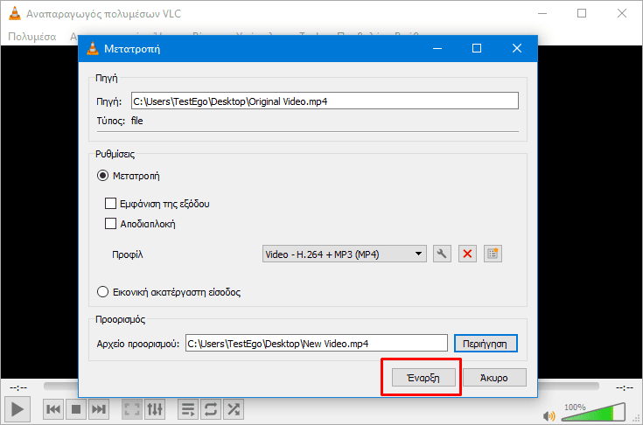Create a new profile icon button
The image size is (643, 425).
coord(493,254)
